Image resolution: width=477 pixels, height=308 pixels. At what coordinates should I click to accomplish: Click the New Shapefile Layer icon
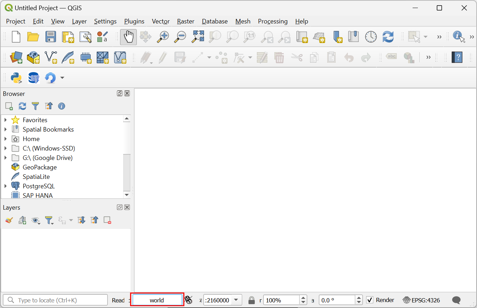[51, 57]
